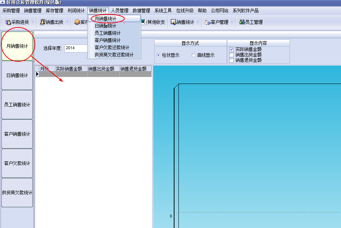This screenshot has width=341, height=228.
Task: Click the 销售统计 toolbar chart icon
Action: click(x=173, y=22)
